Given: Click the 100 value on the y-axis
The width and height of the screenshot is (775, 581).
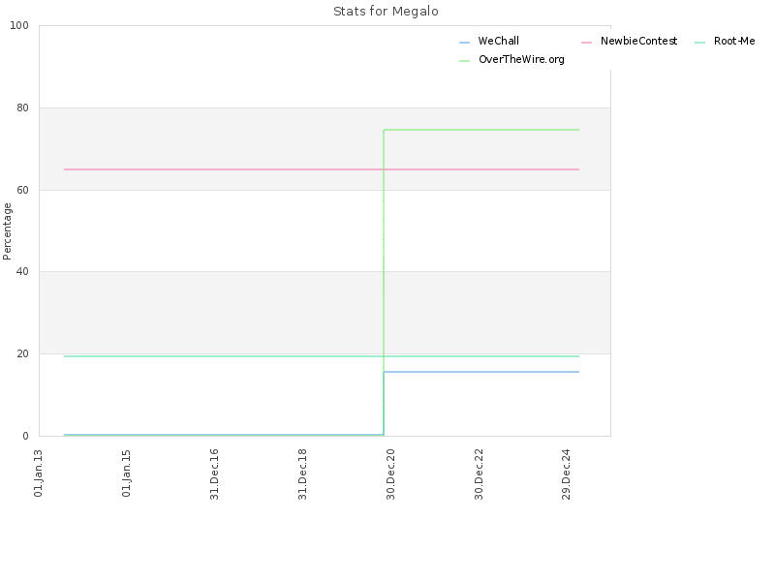Looking at the screenshot, I should click(x=19, y=26).
